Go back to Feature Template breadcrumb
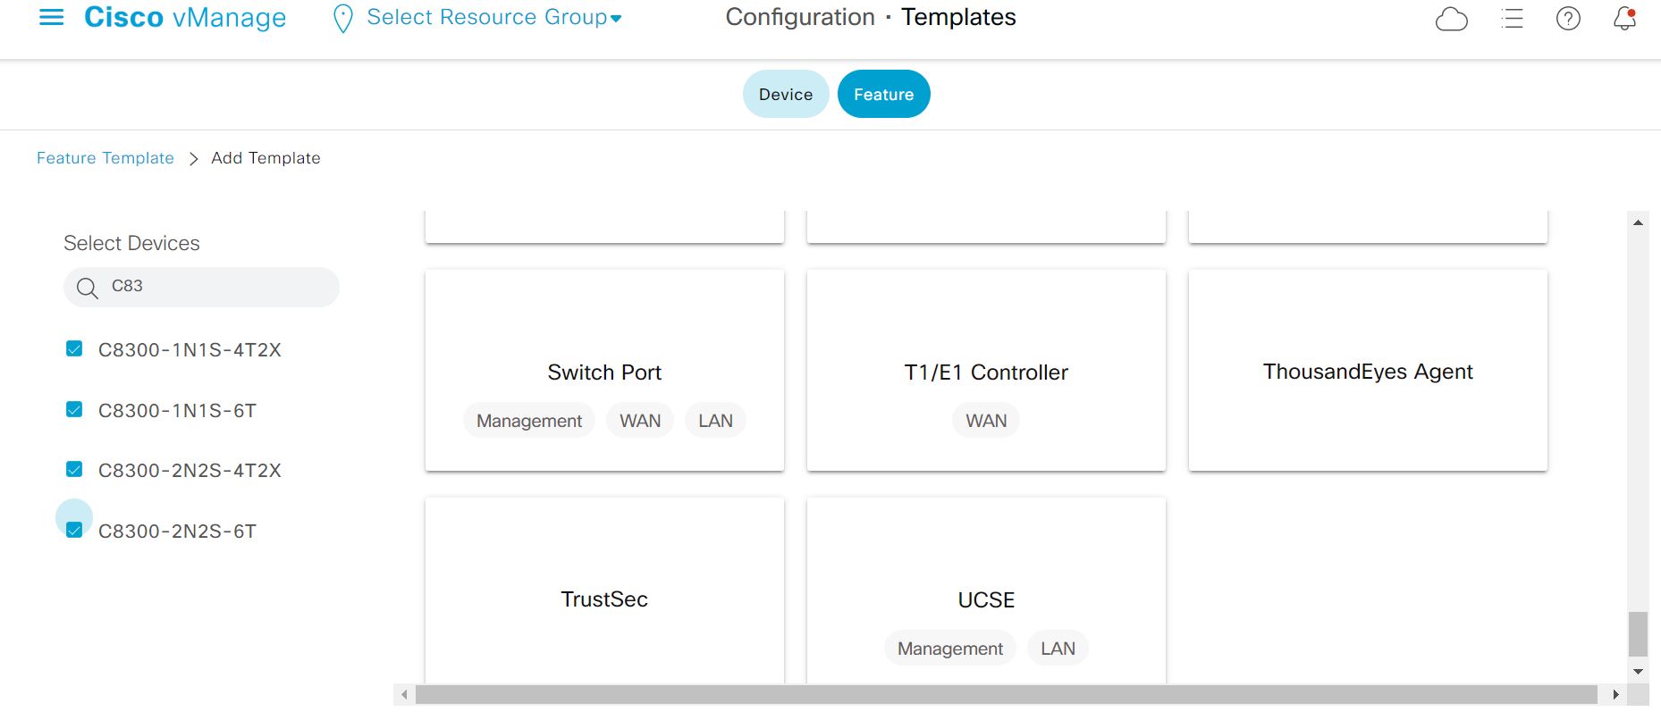The width and height of the screenshot is (1661, 720). coord(105,158)
